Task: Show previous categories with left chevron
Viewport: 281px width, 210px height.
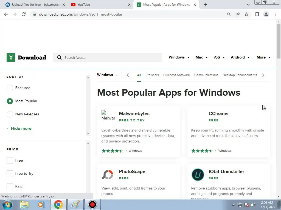Action: 128,75
